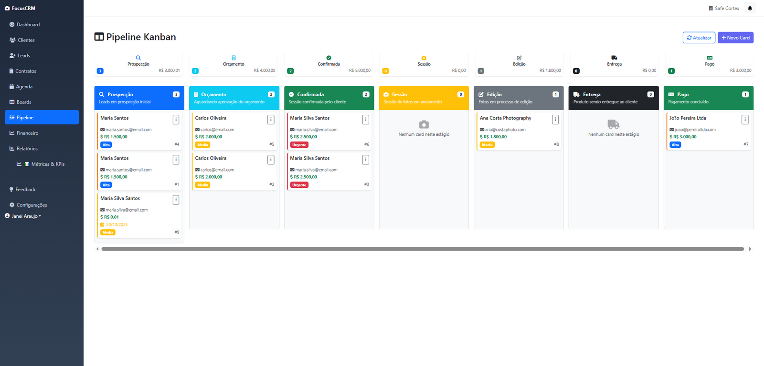Go to Financeiro in the sidebar
Image resolution: width=764 pixels, height=366 pixels.
point(27,133)
